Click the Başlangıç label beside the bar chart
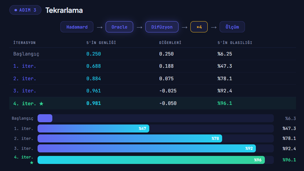 point(22,118)
